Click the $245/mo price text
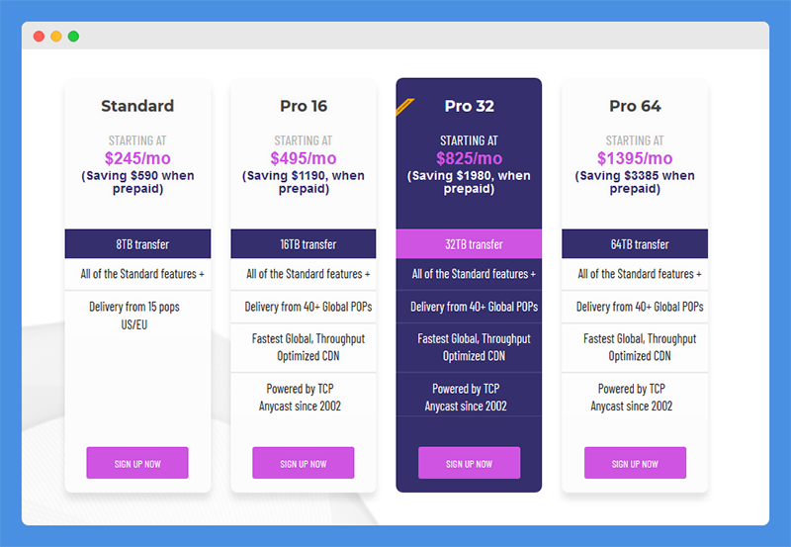The width and height of the screenshot is (791, 547). coord(137,158)
